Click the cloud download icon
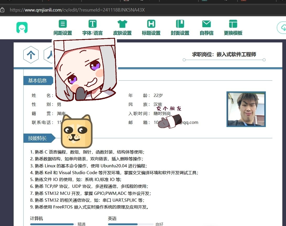The height and width of the screenshot is (226, 286). tap(283, 27)
